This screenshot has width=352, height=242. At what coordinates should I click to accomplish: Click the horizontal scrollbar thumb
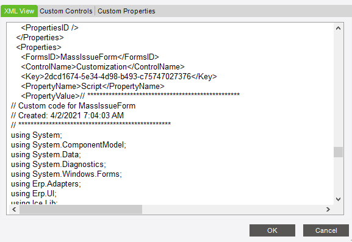point(81,209)
